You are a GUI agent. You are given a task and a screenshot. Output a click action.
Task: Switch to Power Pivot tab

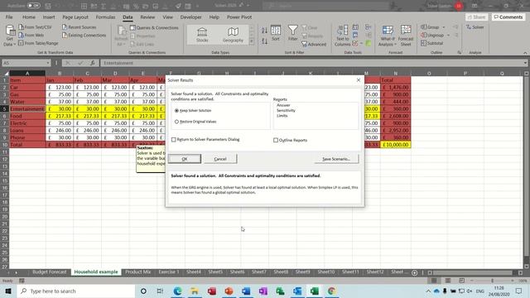(x=239, y=17)
